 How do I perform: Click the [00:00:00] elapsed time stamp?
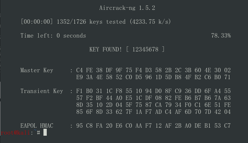37,22
